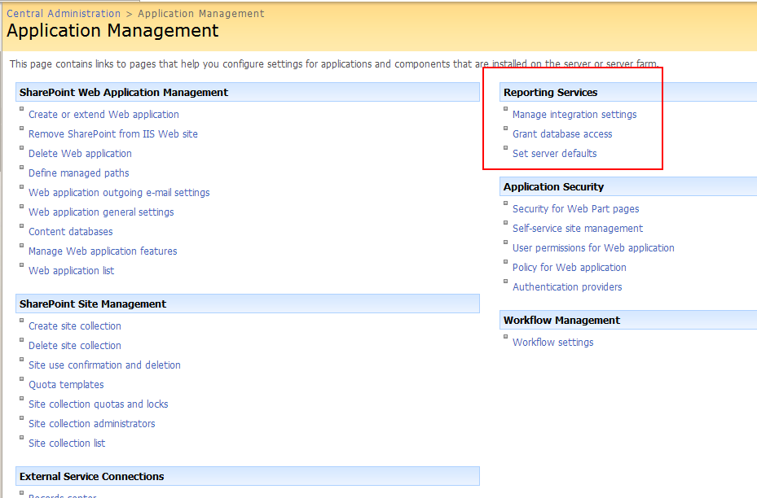Open the Authentication providers link
This screenshot has height=498, width=757.
pos(567,287)
